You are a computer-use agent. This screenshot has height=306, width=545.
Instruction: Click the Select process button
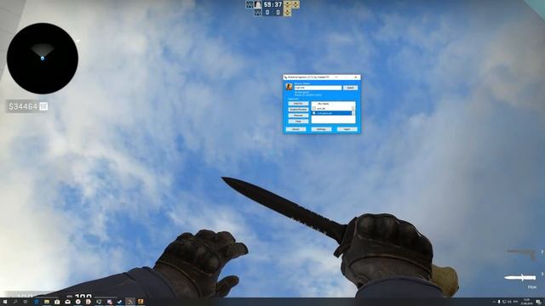click(x=350, y=88)
